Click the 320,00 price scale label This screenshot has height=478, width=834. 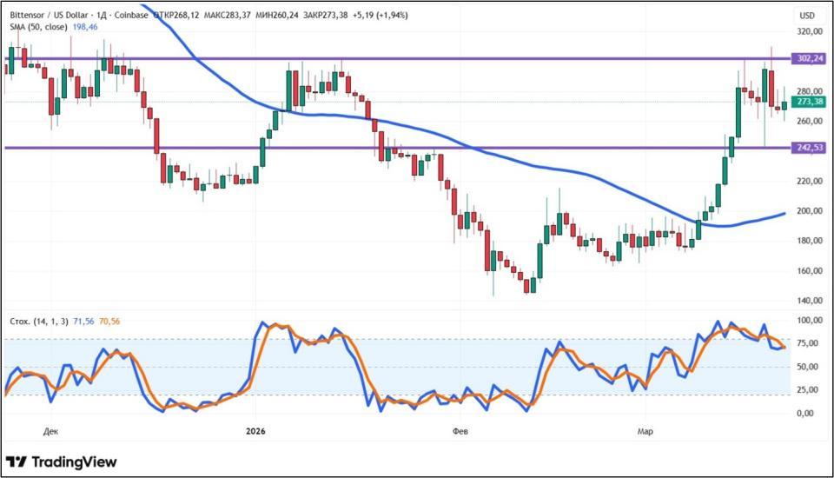pos(810,31)
